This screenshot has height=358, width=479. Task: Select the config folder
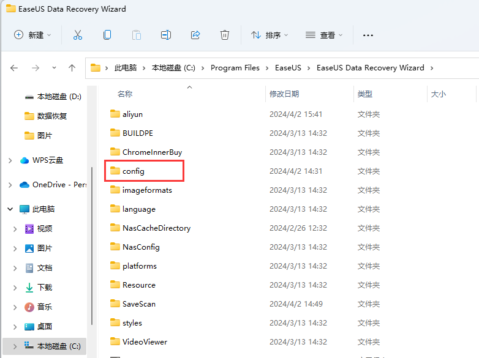133,171
